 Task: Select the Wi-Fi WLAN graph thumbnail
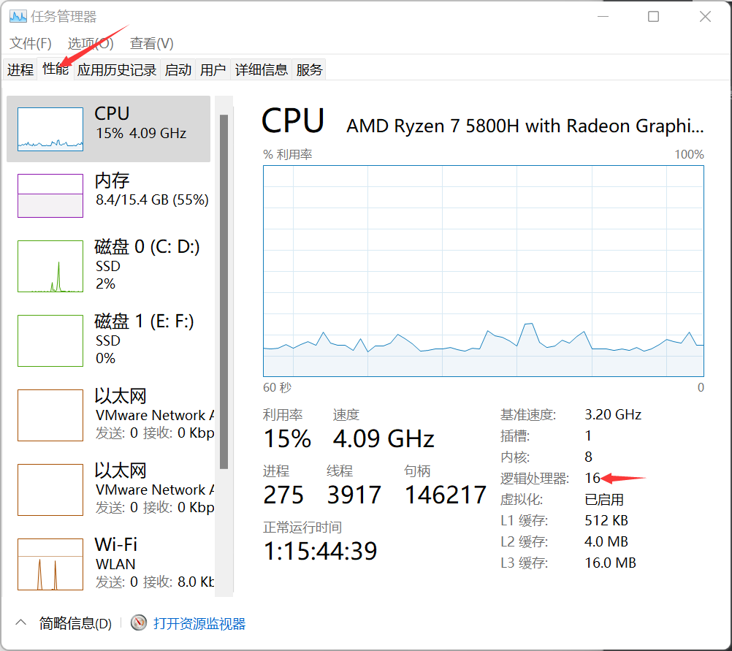[50, 564]
